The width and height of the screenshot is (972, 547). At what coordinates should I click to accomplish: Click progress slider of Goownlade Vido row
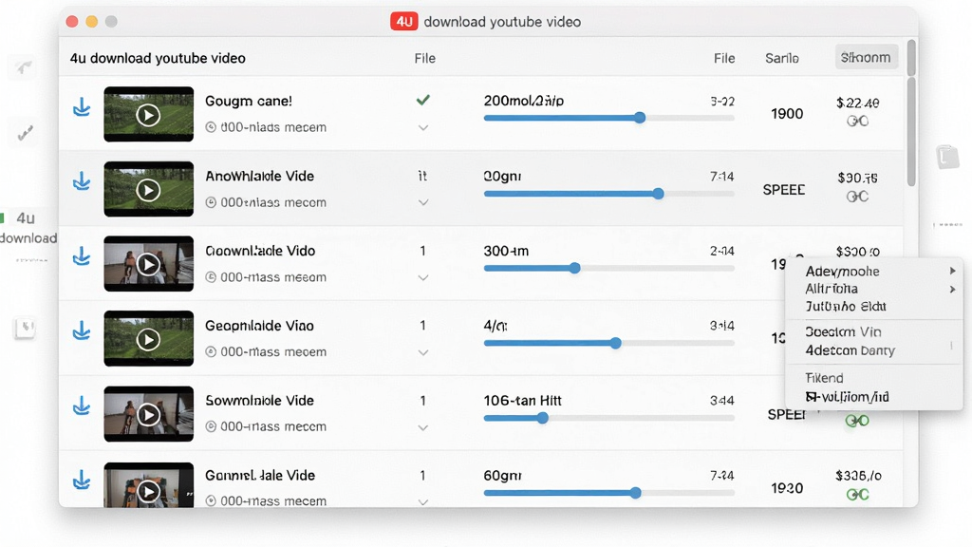tap(608, 268)
